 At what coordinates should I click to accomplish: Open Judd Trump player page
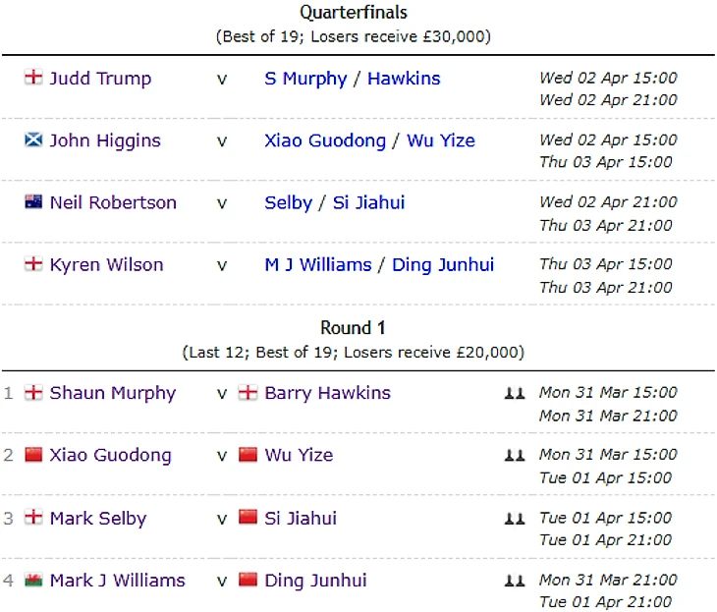pos(100,79)
